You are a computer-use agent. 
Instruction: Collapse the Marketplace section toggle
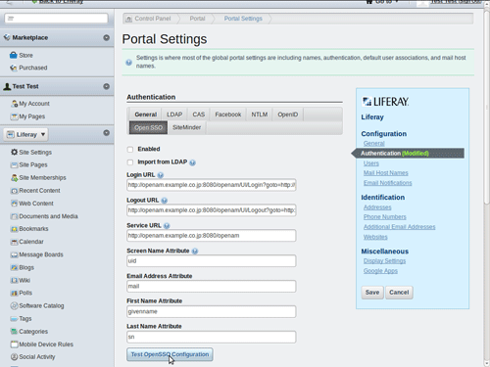point(107,37)
